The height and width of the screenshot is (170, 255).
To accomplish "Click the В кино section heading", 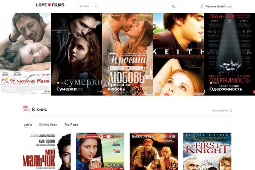I will (40, 110).
